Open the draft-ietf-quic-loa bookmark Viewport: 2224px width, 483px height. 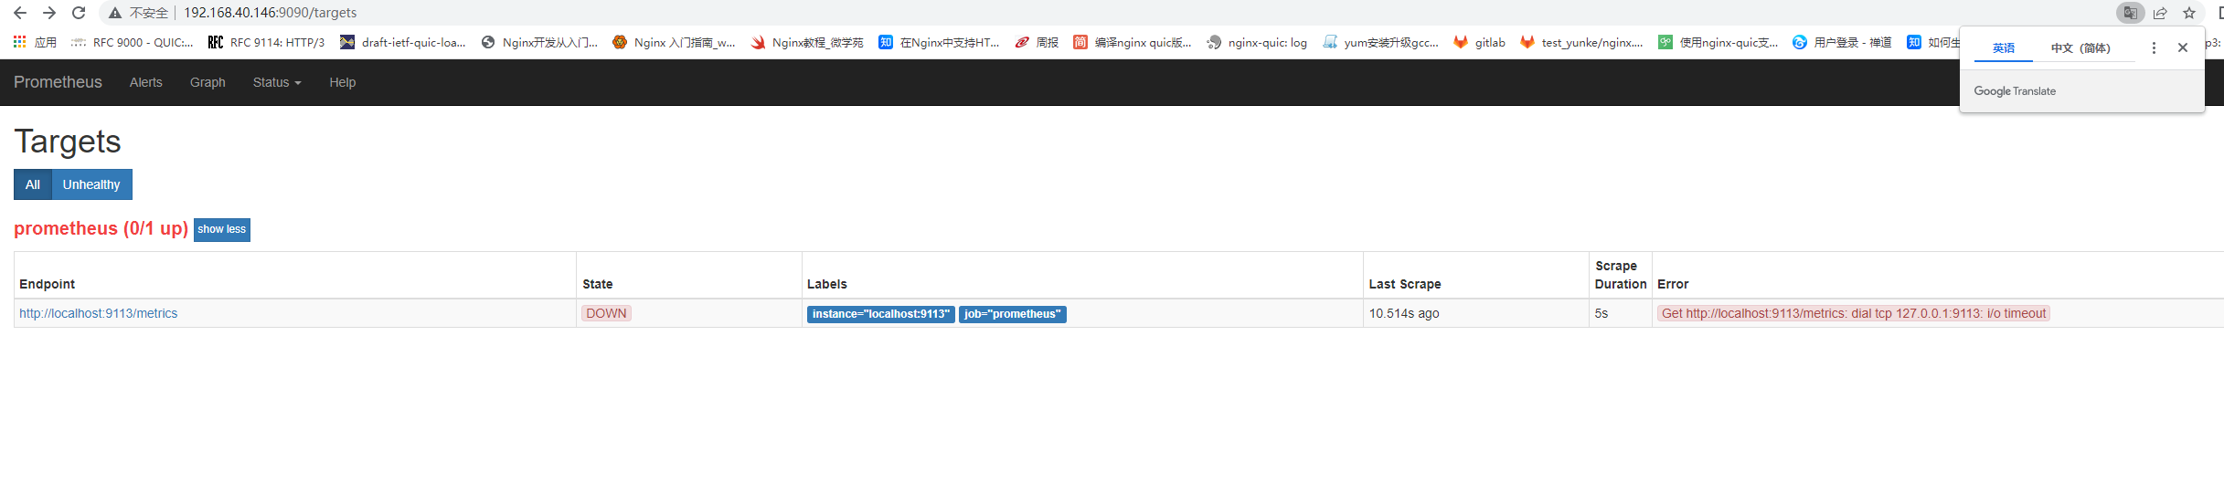click(403, 42)
